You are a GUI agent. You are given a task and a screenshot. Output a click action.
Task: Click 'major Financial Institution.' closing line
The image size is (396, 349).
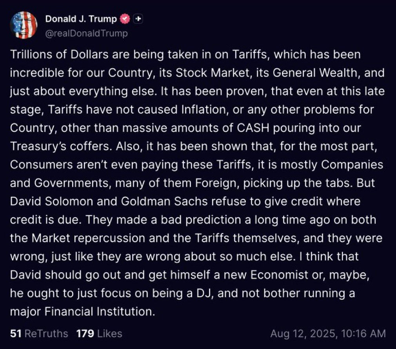click(x=83, y=311)
